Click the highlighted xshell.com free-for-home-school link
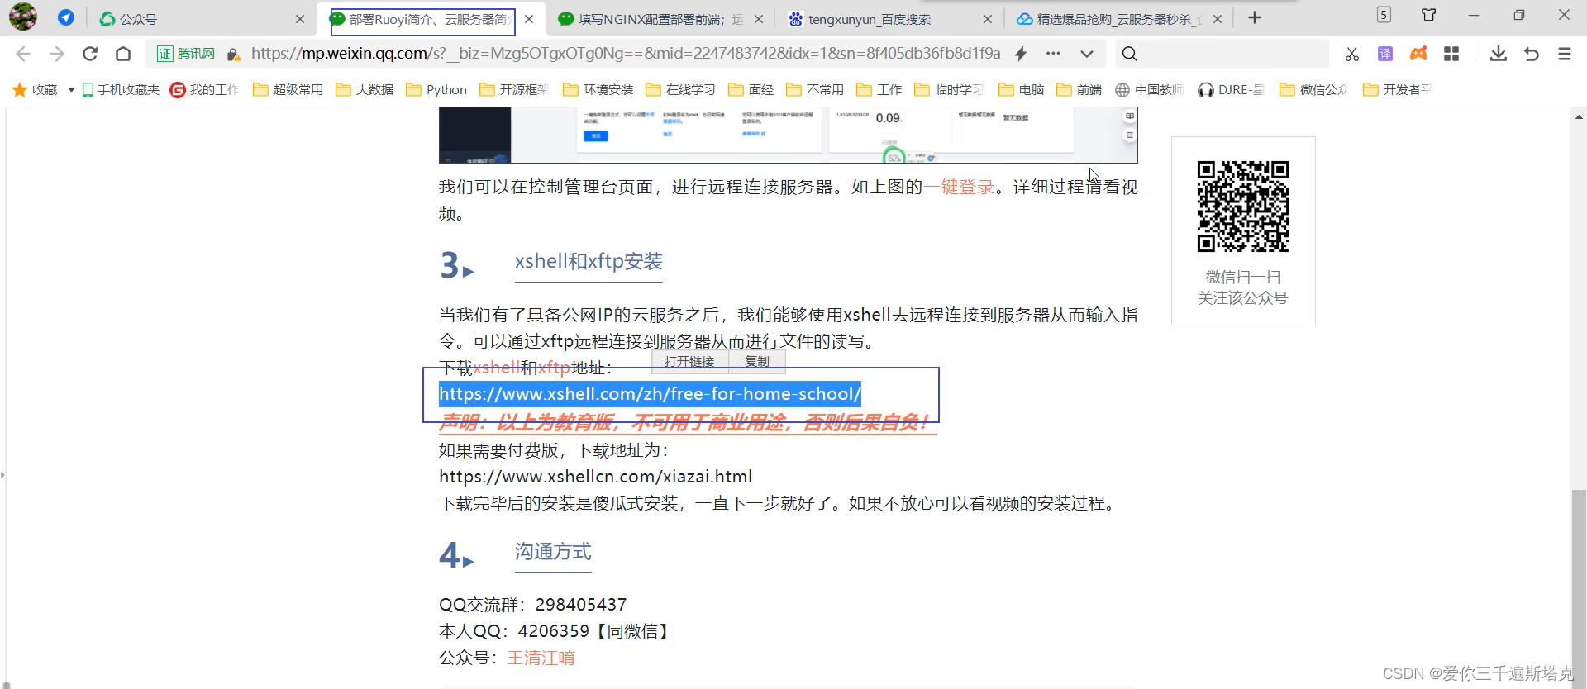1587x689 pixels. pyautogui.click(x=650, y=394)
